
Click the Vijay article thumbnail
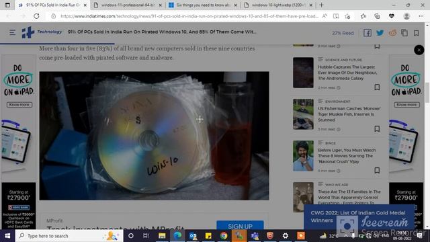coord(303,156)
